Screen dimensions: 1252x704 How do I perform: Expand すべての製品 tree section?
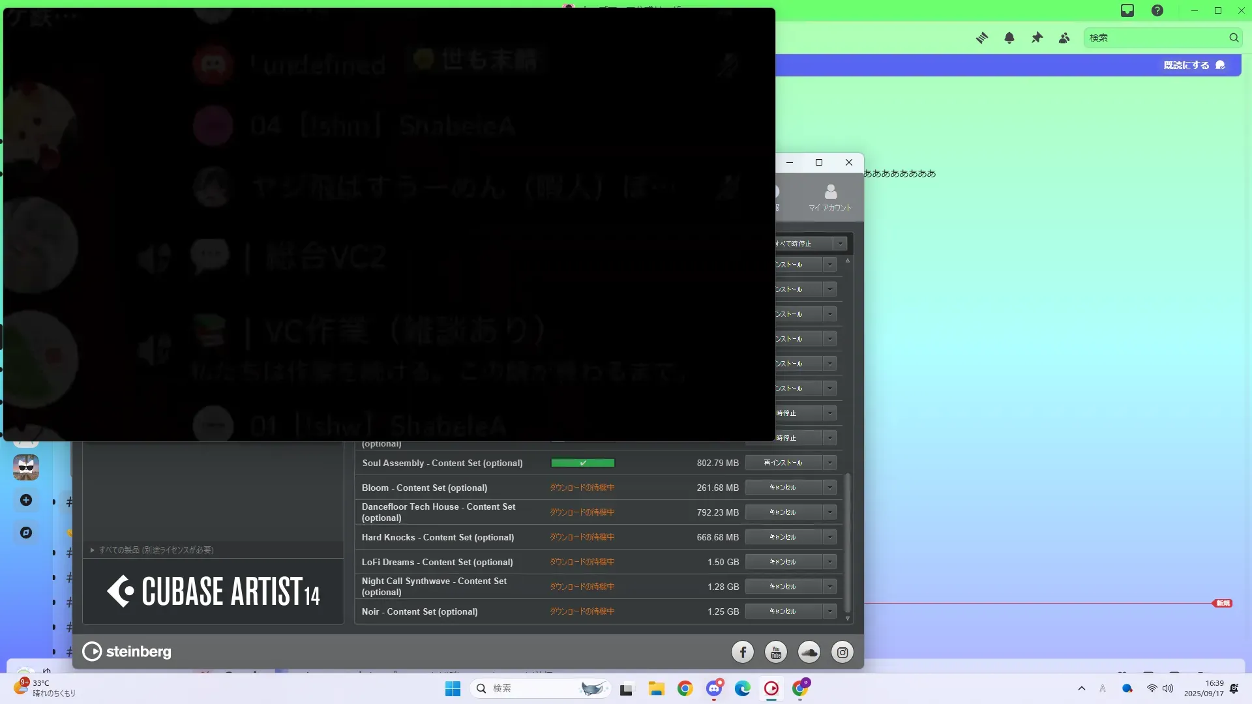(93, 550)
